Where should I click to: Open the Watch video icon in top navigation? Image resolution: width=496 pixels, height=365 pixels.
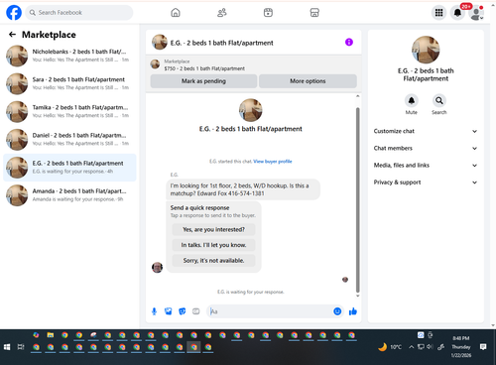point(268,13)
